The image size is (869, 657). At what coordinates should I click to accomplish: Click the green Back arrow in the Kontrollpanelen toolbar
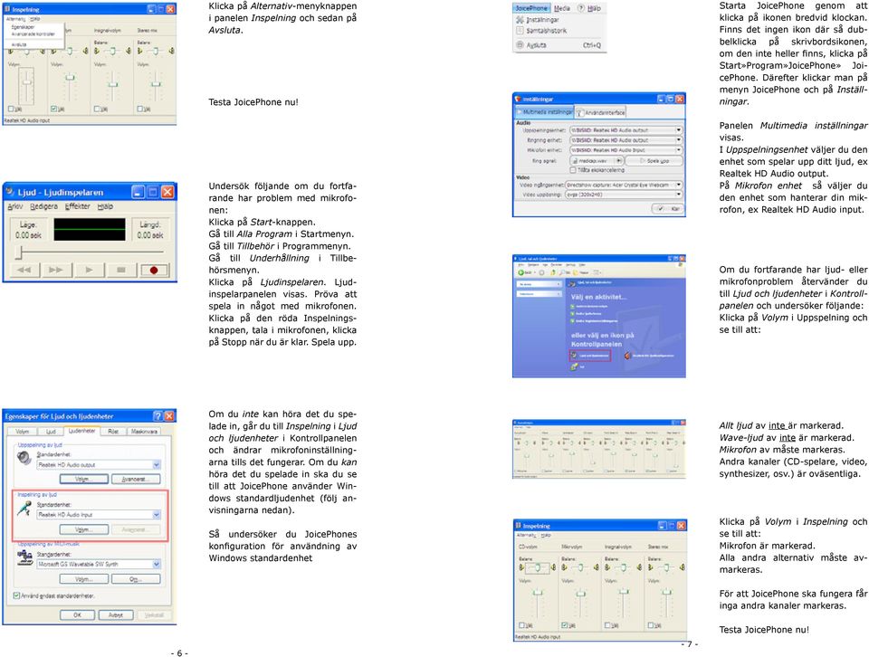(521, 272)
